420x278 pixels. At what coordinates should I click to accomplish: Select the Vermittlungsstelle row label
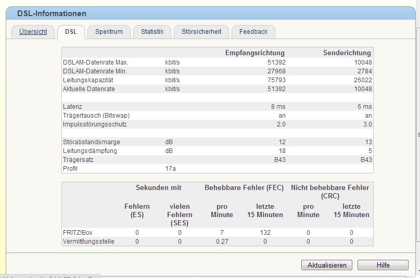coord(88,242)
